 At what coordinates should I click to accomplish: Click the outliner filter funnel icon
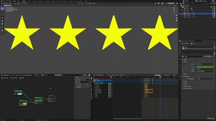pos(211,3)
